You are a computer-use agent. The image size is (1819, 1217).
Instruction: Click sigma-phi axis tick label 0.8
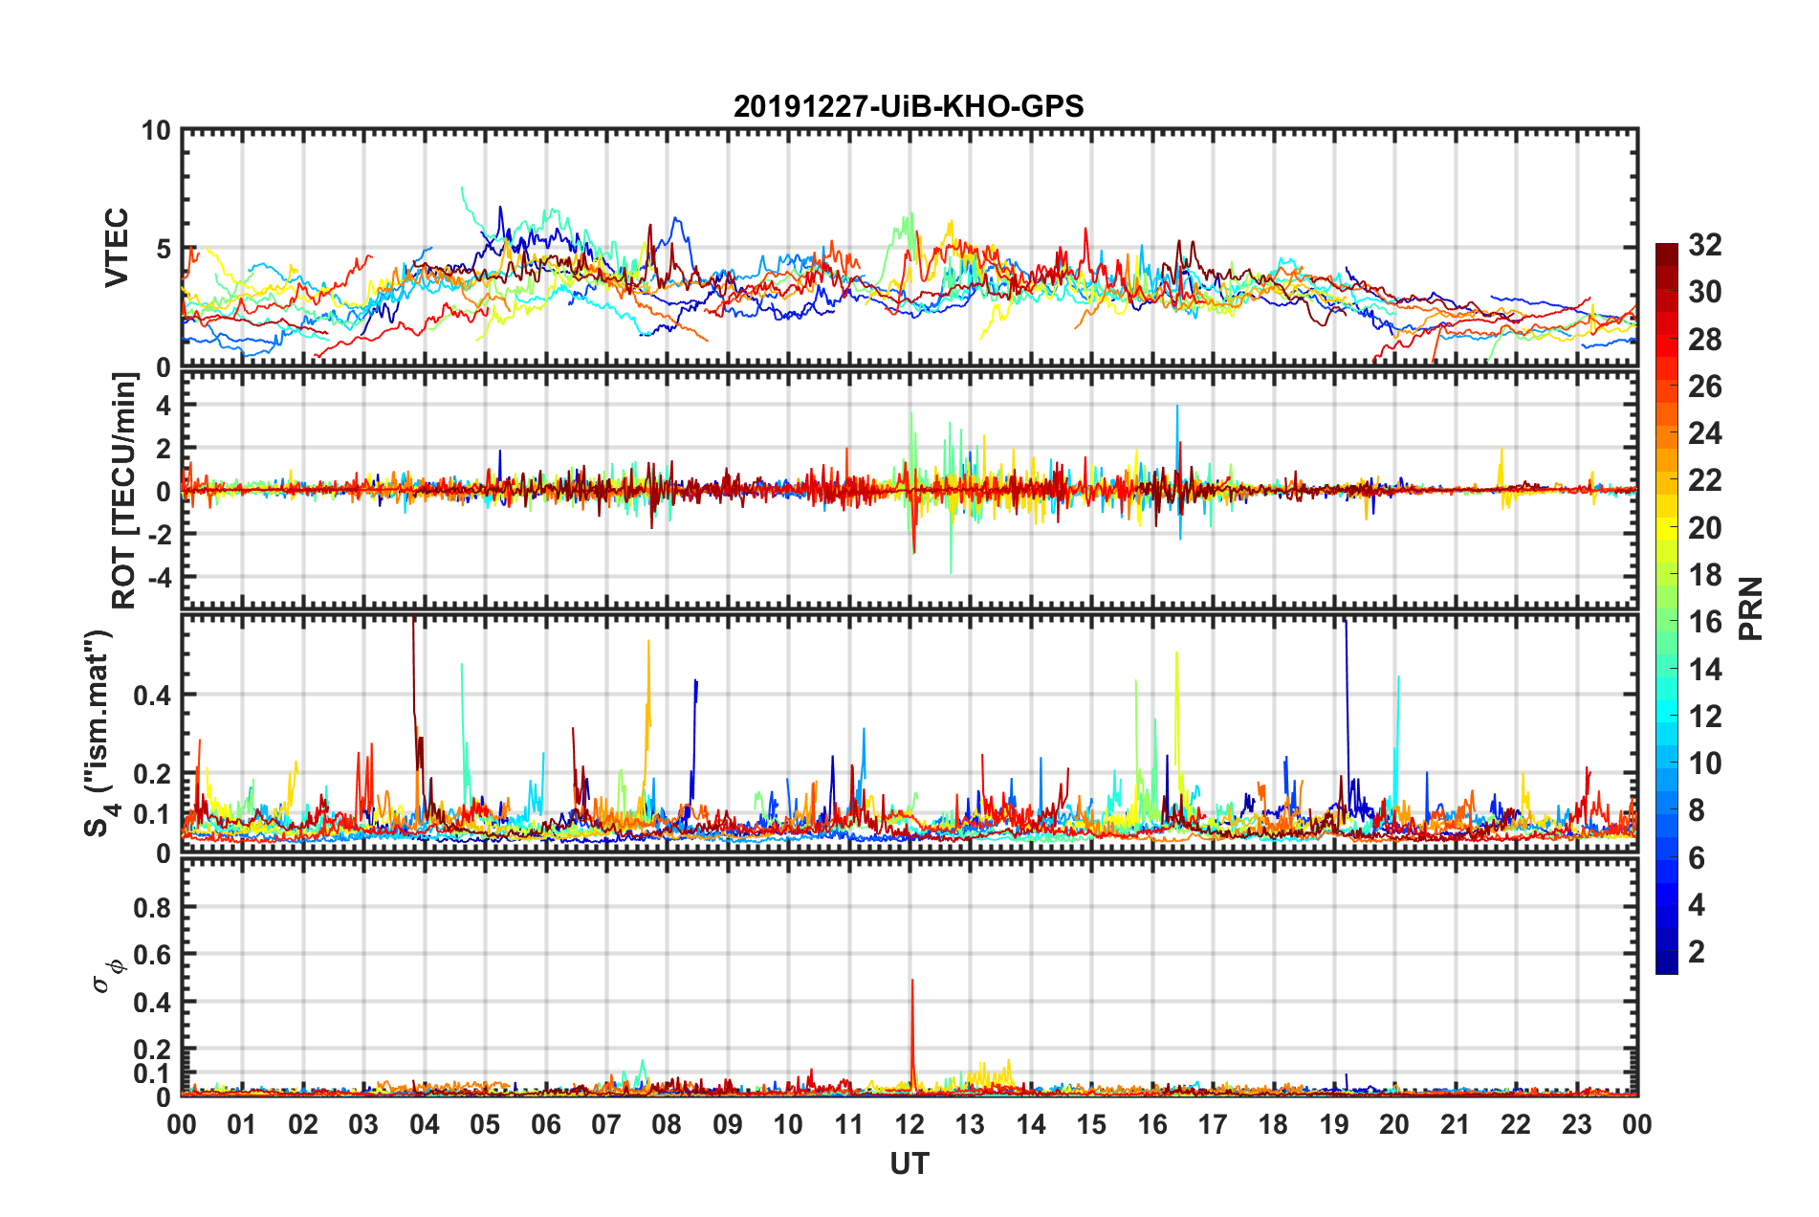pos(153,907)
